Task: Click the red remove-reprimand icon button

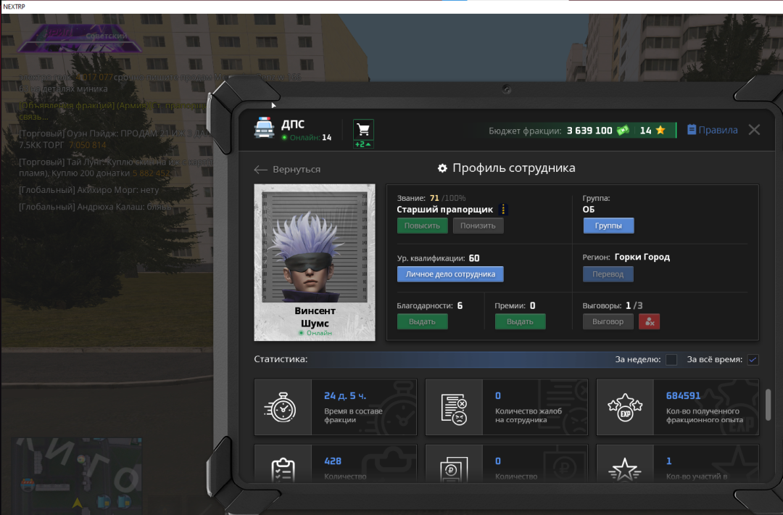Action: (649, 321)
